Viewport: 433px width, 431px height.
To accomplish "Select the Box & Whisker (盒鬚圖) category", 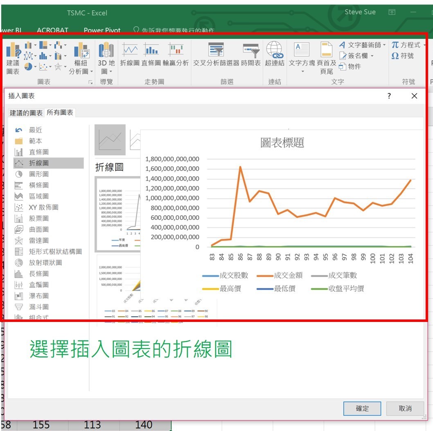I will click(48, 285).
